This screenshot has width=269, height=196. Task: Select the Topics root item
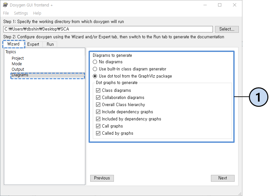(11, 52)
